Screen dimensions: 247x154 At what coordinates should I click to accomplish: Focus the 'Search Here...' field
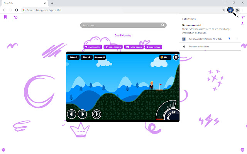(x=123, y=25)
